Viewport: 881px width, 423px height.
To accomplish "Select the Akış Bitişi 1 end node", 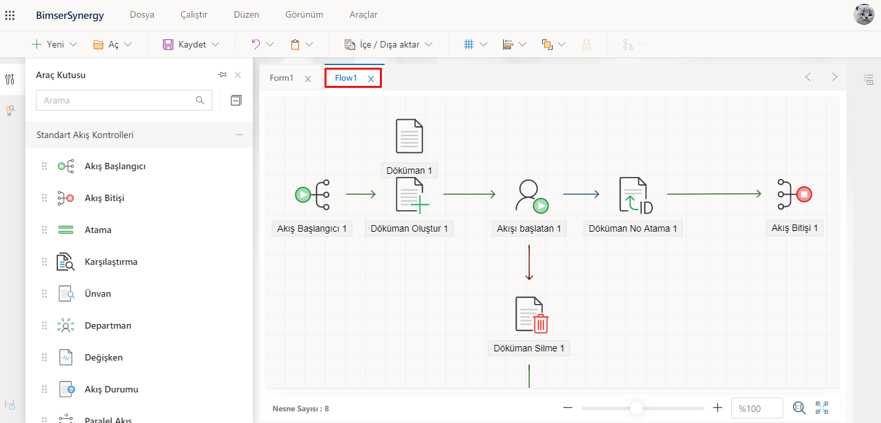I will coord(794,194).
